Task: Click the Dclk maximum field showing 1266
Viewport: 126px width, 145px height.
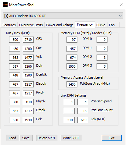Action: pyautogui.click(x=28, y=66)
